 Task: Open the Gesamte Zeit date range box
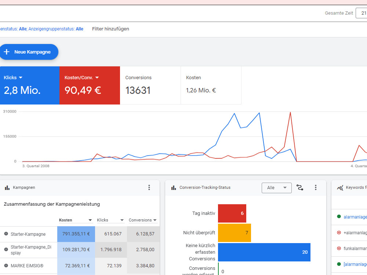[x=361, y=13]
